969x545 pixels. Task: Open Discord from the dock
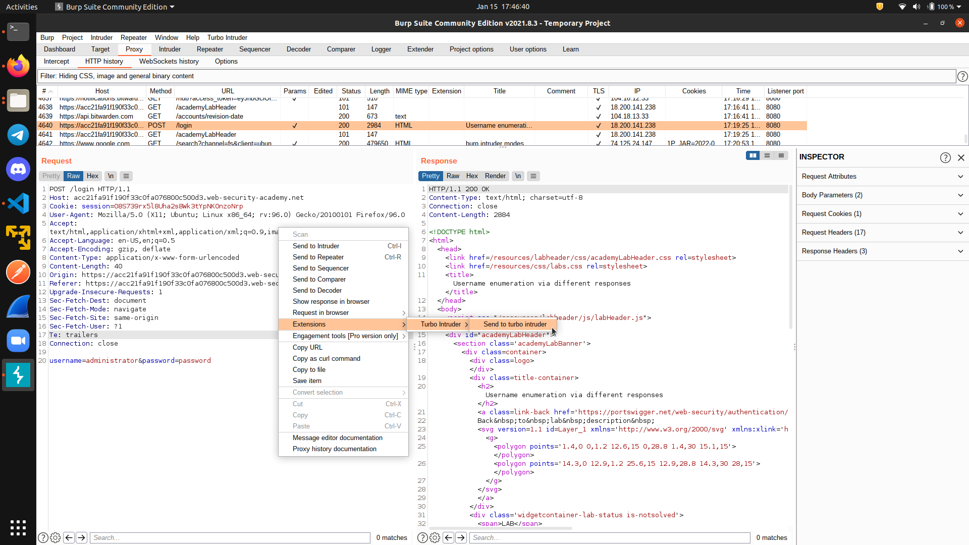[x=18, y=169]
